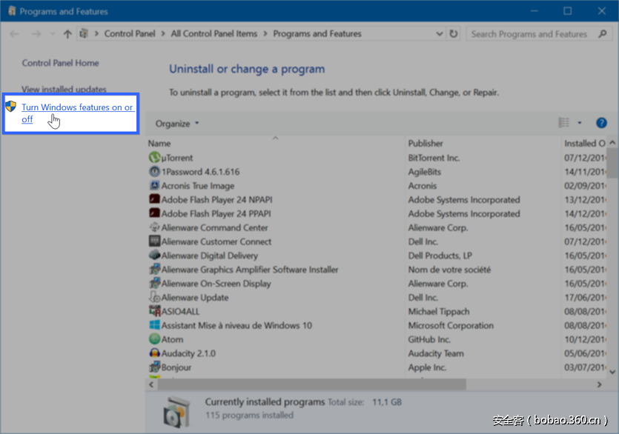Open the Organize dropdown menu
The image size is (619, 434).
click(177, 124)
